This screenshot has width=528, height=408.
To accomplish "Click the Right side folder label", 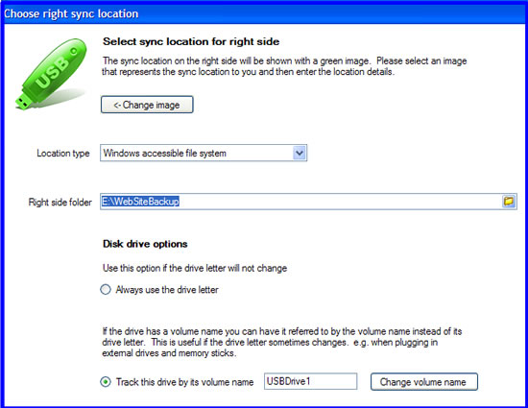I will (x=60, y=202).
